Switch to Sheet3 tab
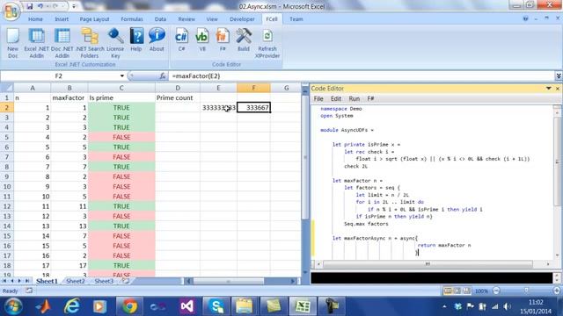 [x=104, y=281]
